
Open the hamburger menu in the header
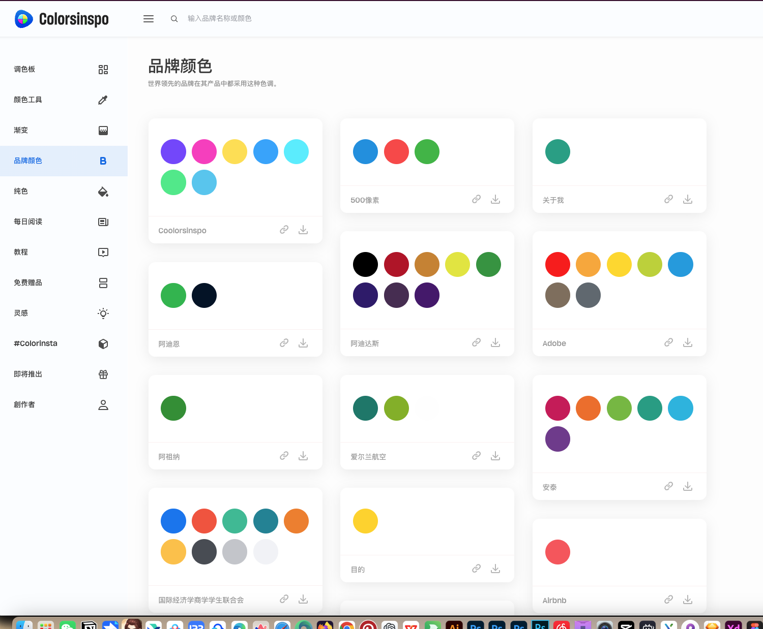(x=149, y=19)
